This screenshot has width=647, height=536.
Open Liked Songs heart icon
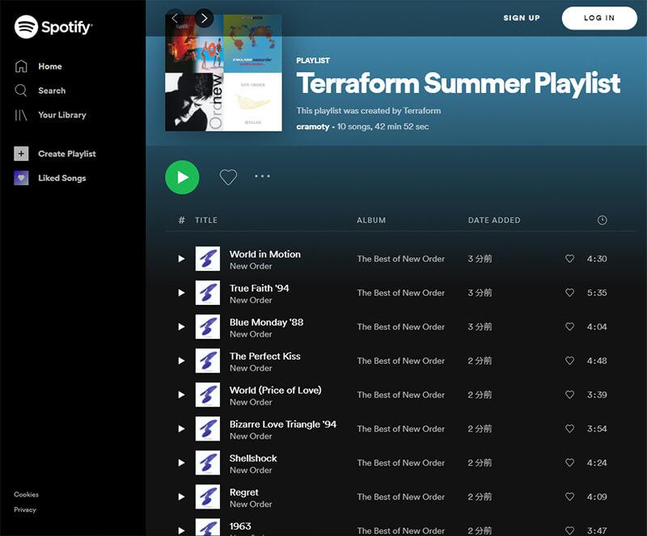[22, 178]
